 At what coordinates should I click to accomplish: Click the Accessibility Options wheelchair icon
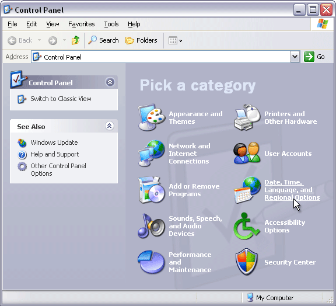pos(246,226)
